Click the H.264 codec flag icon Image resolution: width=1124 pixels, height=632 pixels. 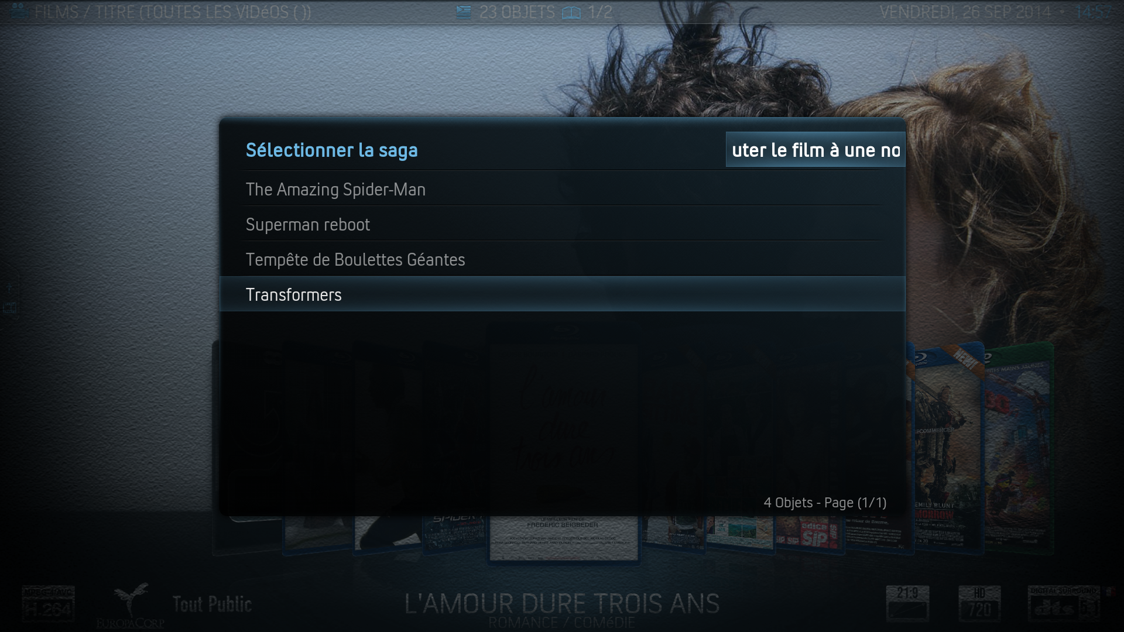49,604
